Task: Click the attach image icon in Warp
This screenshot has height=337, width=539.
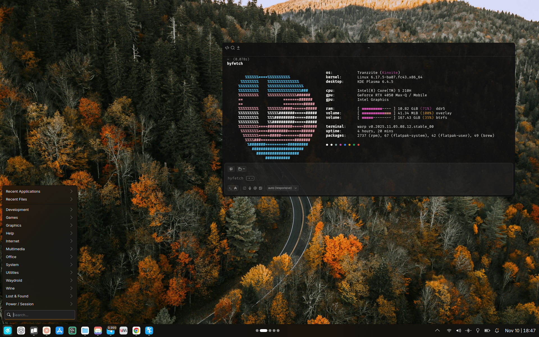Action: point(261,188)
